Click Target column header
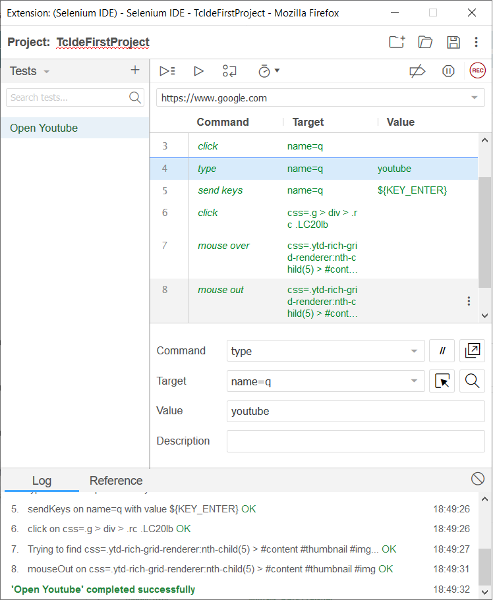495x600 pixels. [308, 122]
